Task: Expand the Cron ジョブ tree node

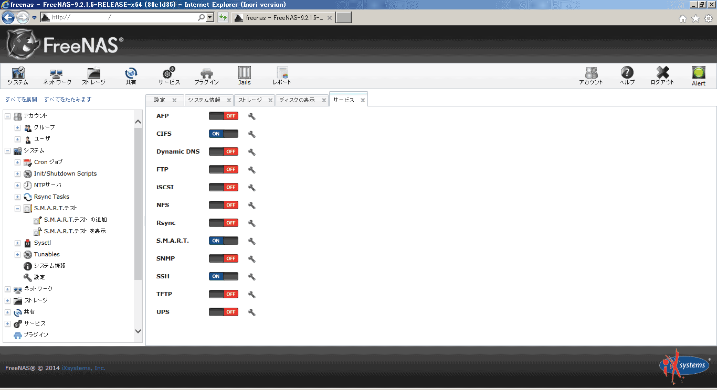Action: [17, 162]
